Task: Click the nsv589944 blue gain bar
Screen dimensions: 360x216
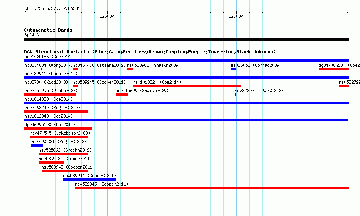Action: (x=89, y=180)
